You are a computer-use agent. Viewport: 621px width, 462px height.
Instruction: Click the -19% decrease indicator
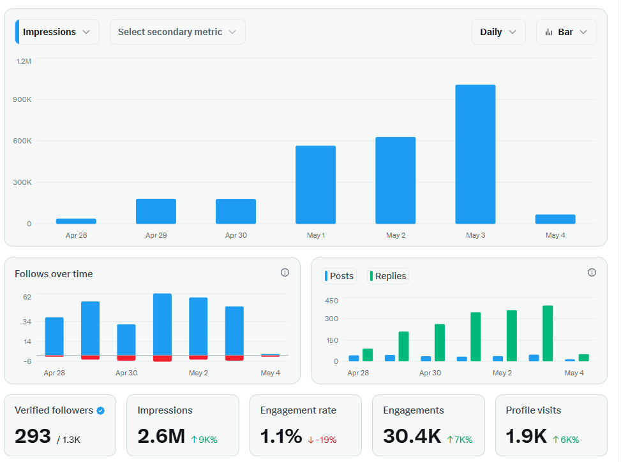(322, 440)
